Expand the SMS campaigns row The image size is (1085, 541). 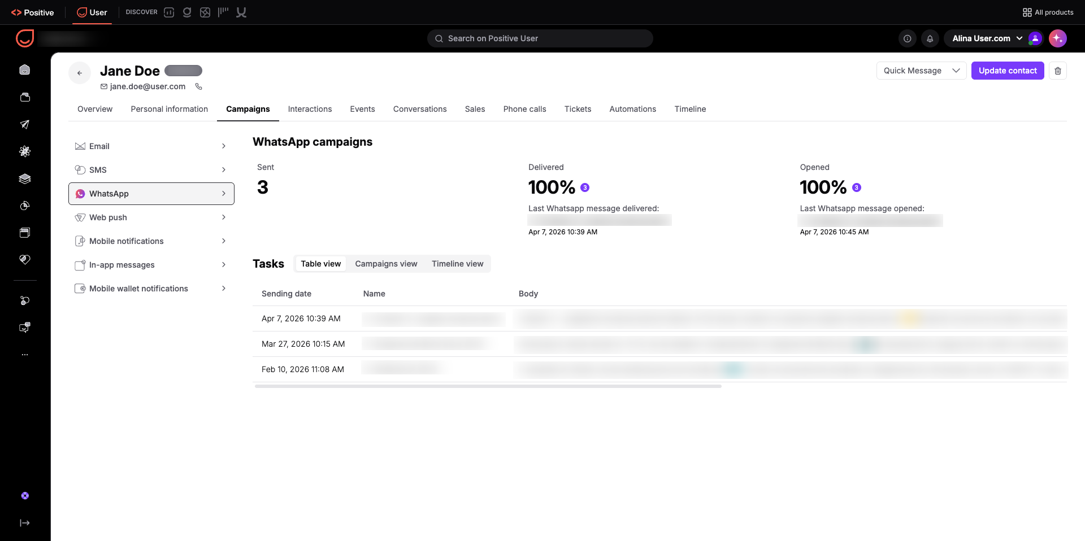151,170
